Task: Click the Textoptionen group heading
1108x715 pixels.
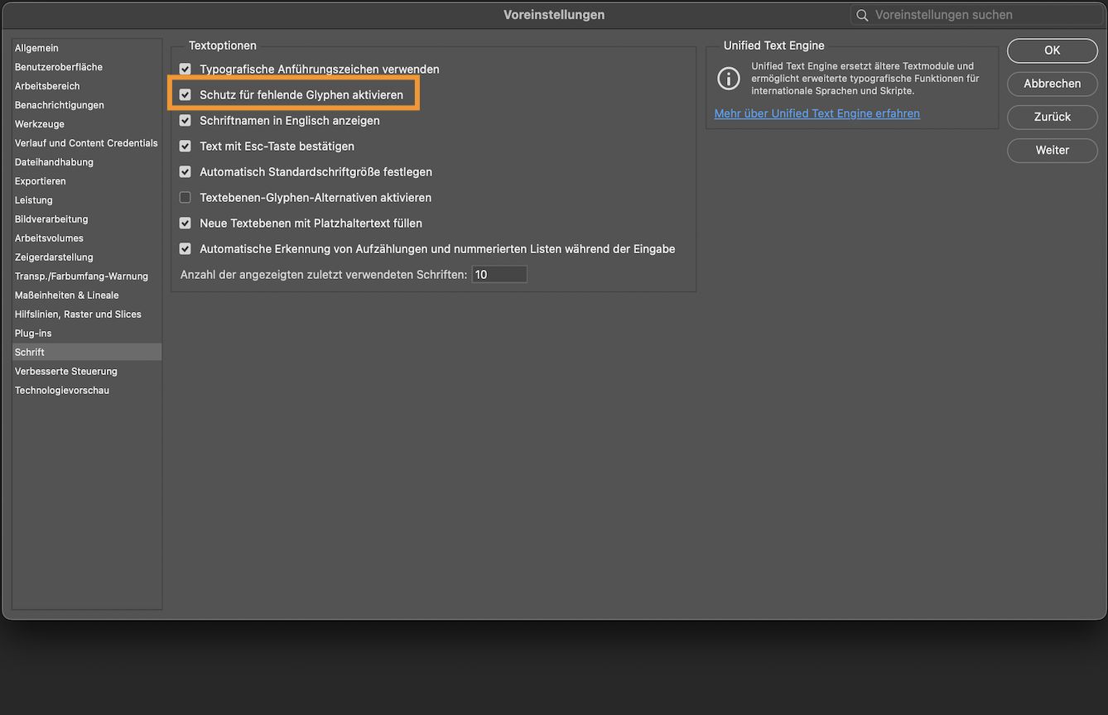Action: point(223,46)
